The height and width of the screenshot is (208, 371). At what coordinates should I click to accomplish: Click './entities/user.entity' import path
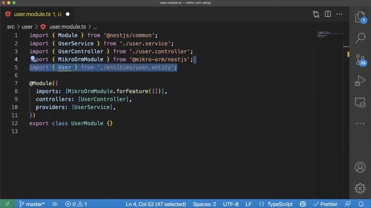[x=136, y=68]
